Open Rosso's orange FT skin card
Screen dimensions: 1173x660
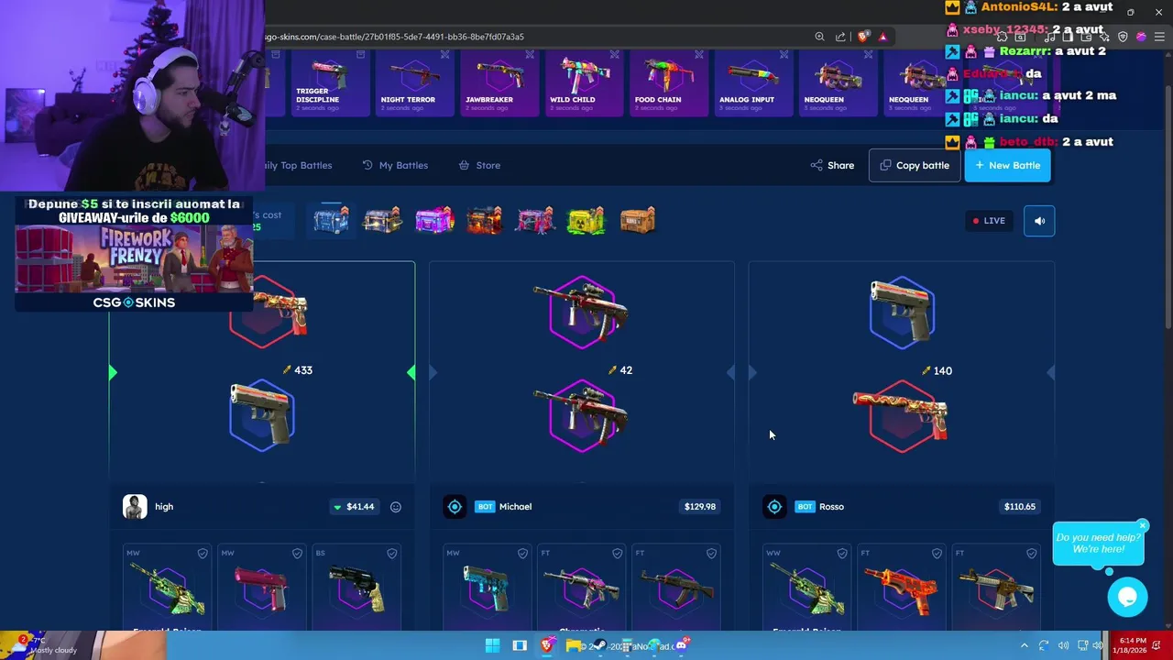coord(901,588)
